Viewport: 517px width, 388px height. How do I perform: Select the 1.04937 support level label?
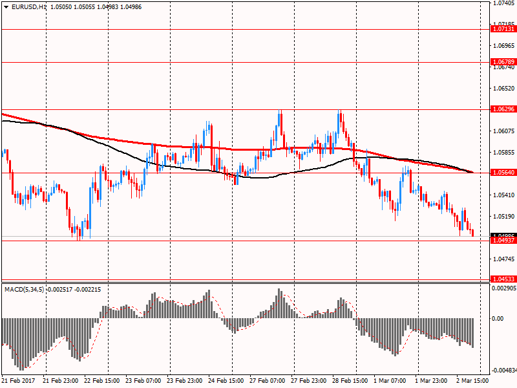[503, 241]
